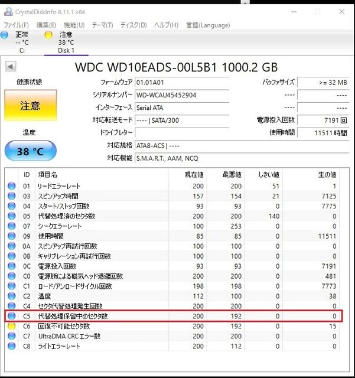Viewport: 355px width, 378px height.
Task: Click the interface field Serial ATA
Action: pos(182,107)
